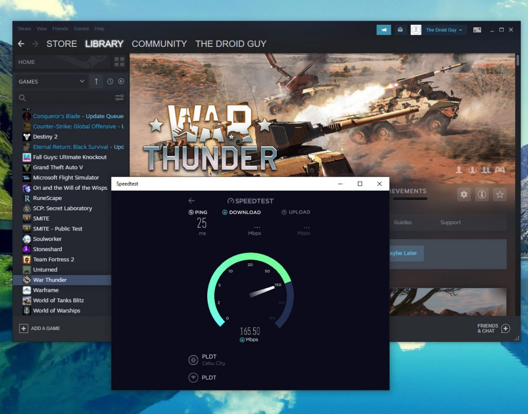
Task: Toggle the collections grid view icon
Action: (119, 61)
